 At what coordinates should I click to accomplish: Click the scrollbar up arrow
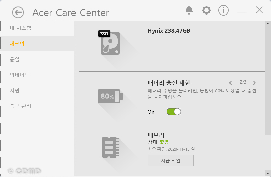coord(267,24)
